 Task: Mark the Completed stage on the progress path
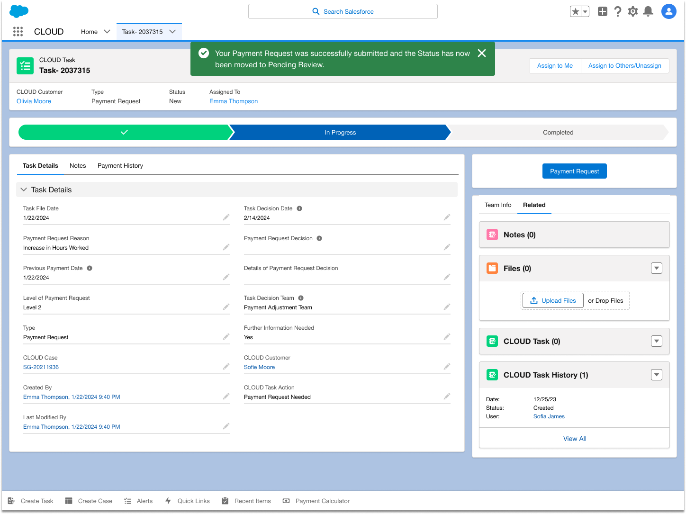[558, 132]
